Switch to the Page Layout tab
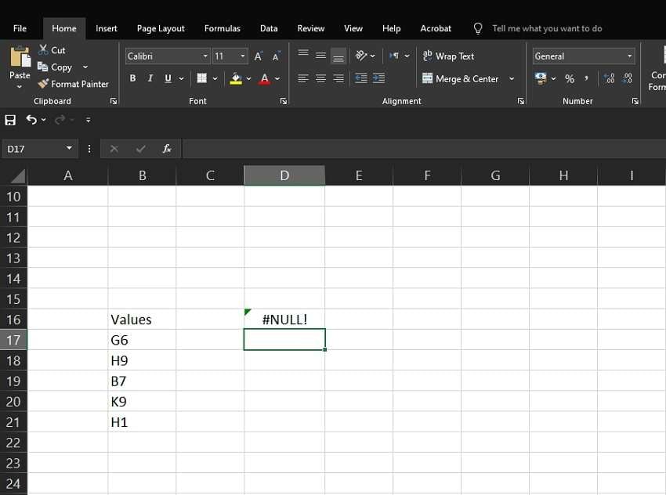 [x=161, y=28]
